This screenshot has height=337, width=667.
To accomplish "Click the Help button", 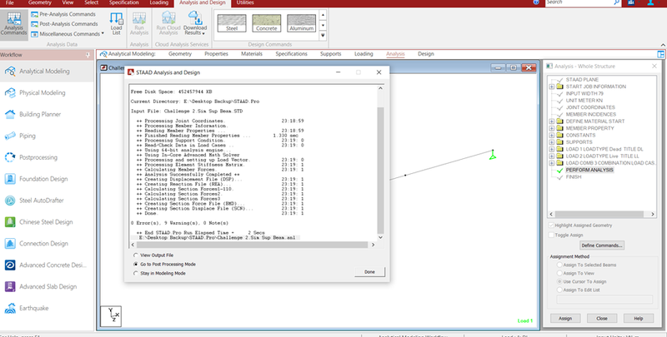I will pos(638,319).
